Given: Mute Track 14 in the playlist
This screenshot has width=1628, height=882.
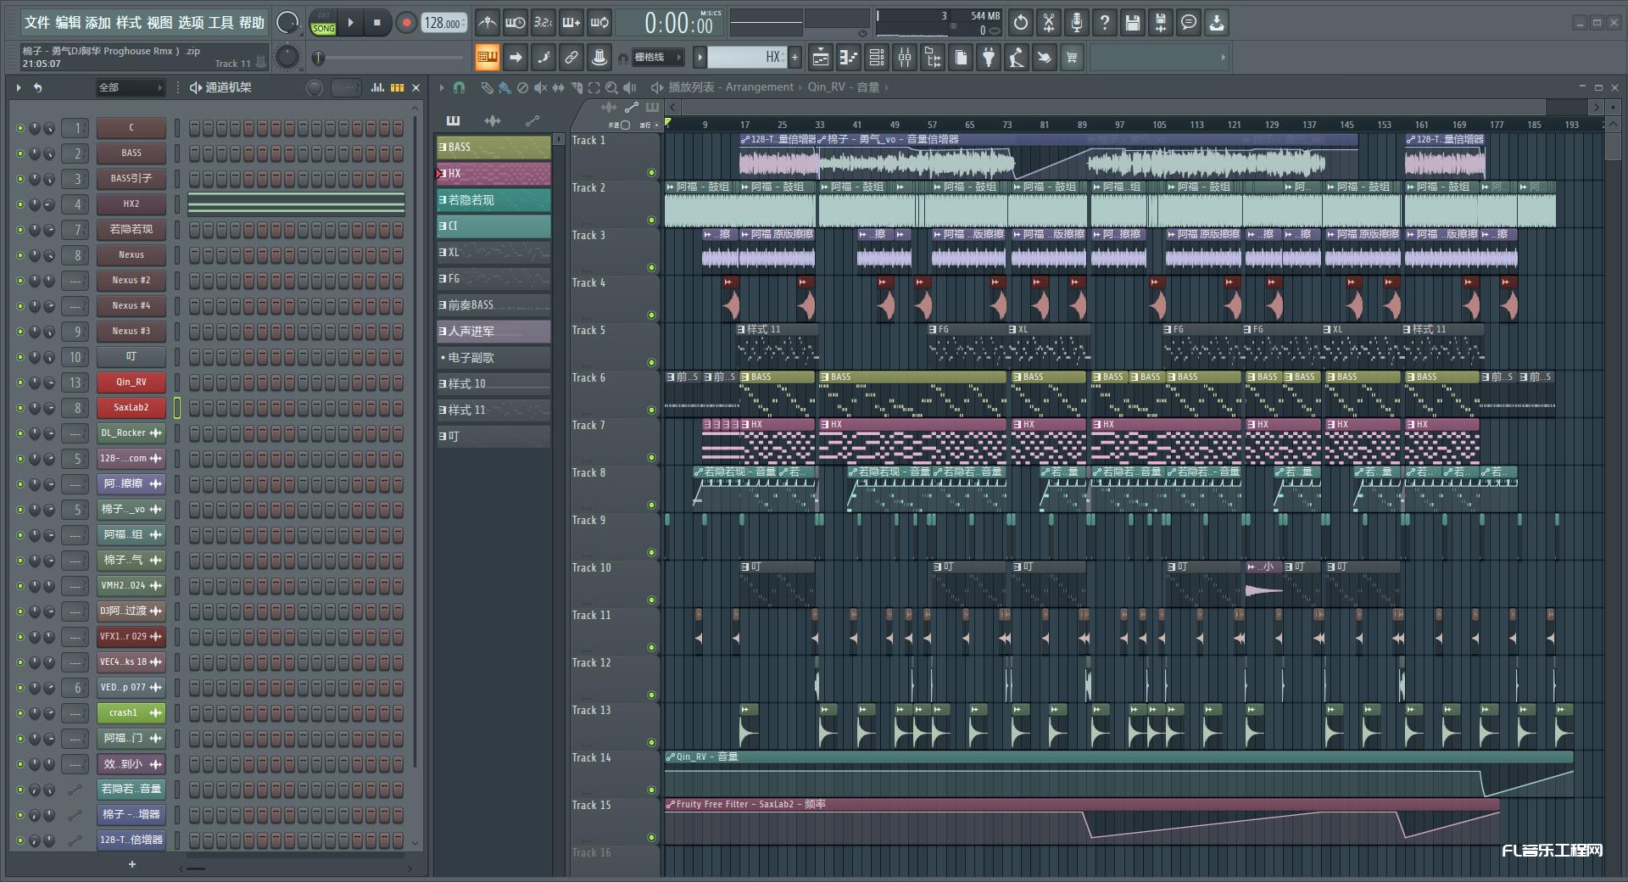Looking at the screenshot, I should coord(651,790).
